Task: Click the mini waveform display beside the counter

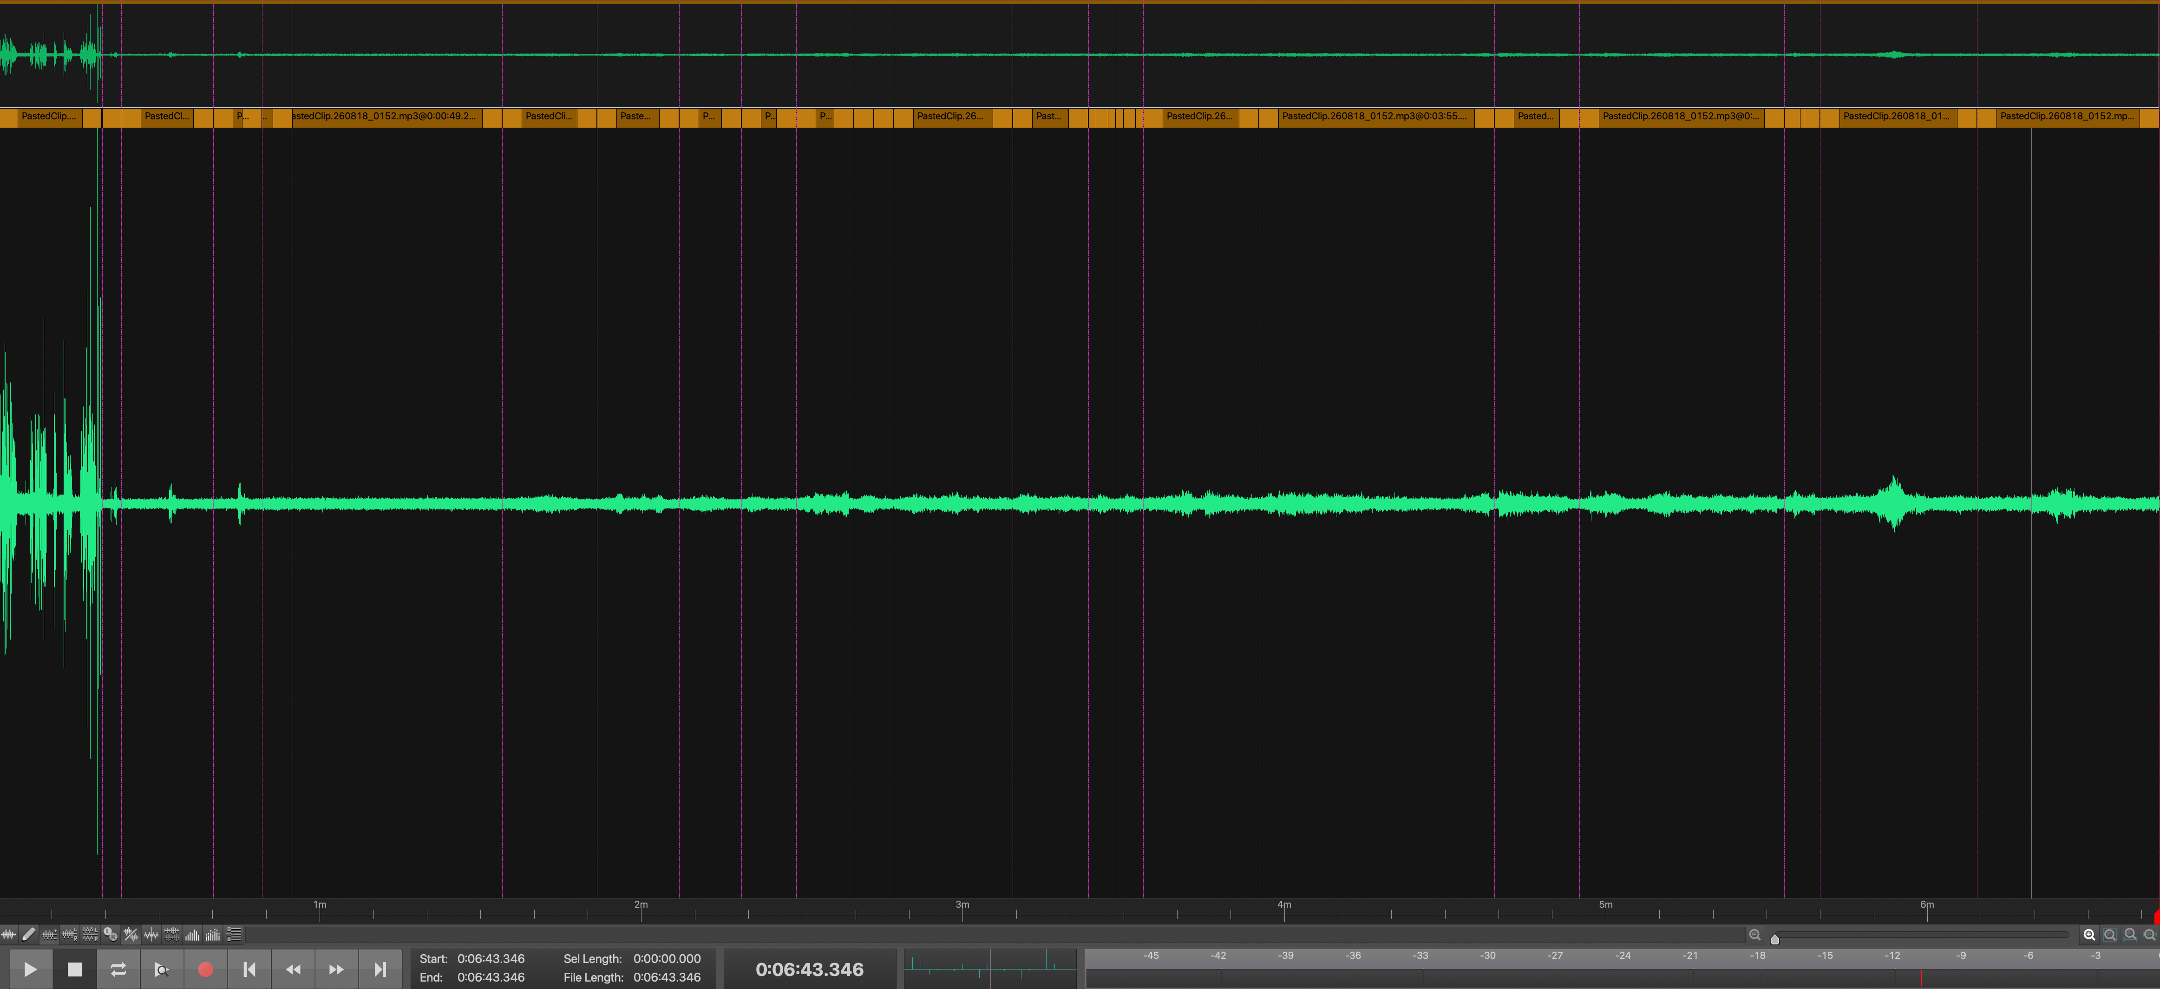Action: click(990, 969)
